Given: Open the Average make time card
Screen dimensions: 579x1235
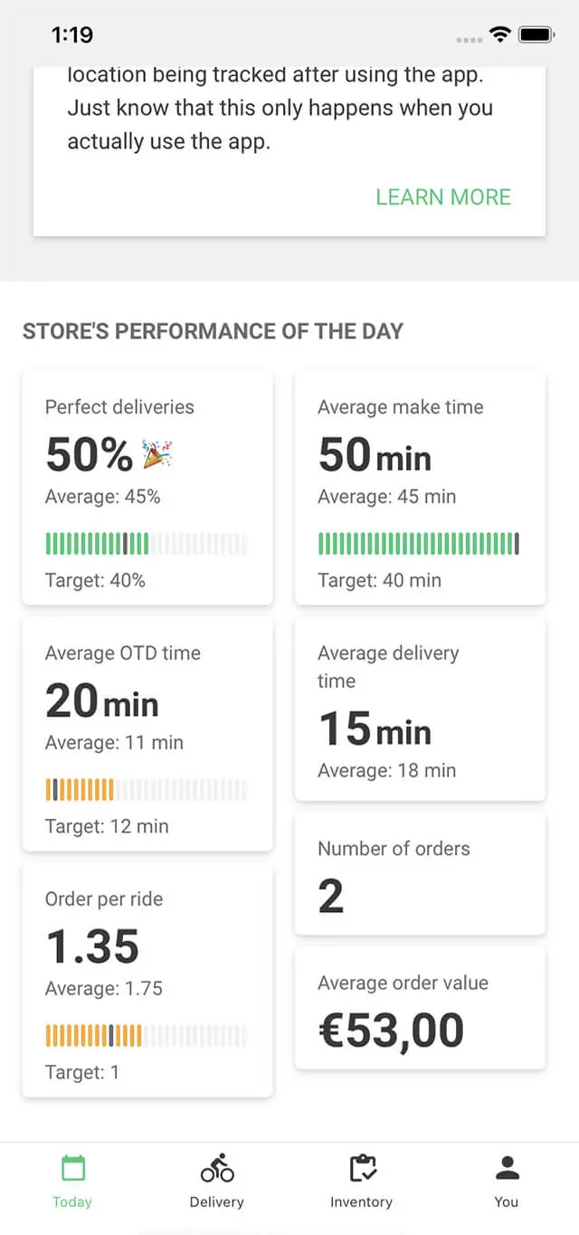Looking at the screenshot, I should coord(420,488).
